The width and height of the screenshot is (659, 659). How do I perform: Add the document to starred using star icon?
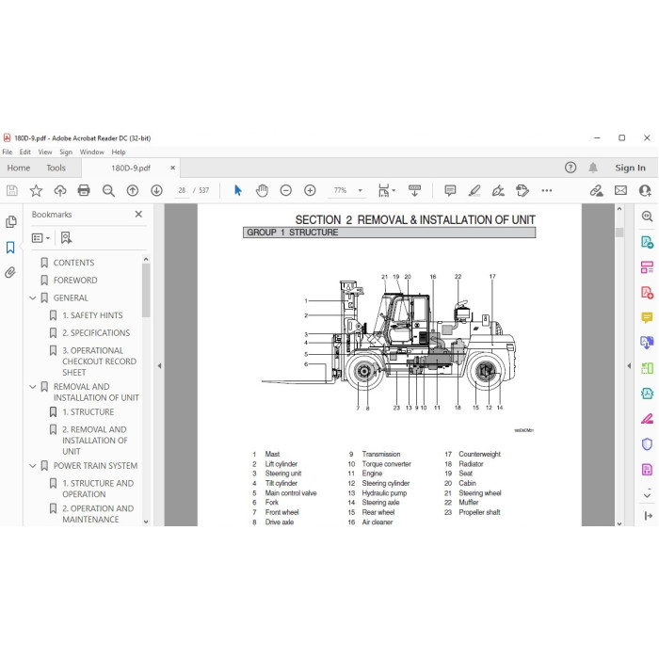tap(36, 191)
